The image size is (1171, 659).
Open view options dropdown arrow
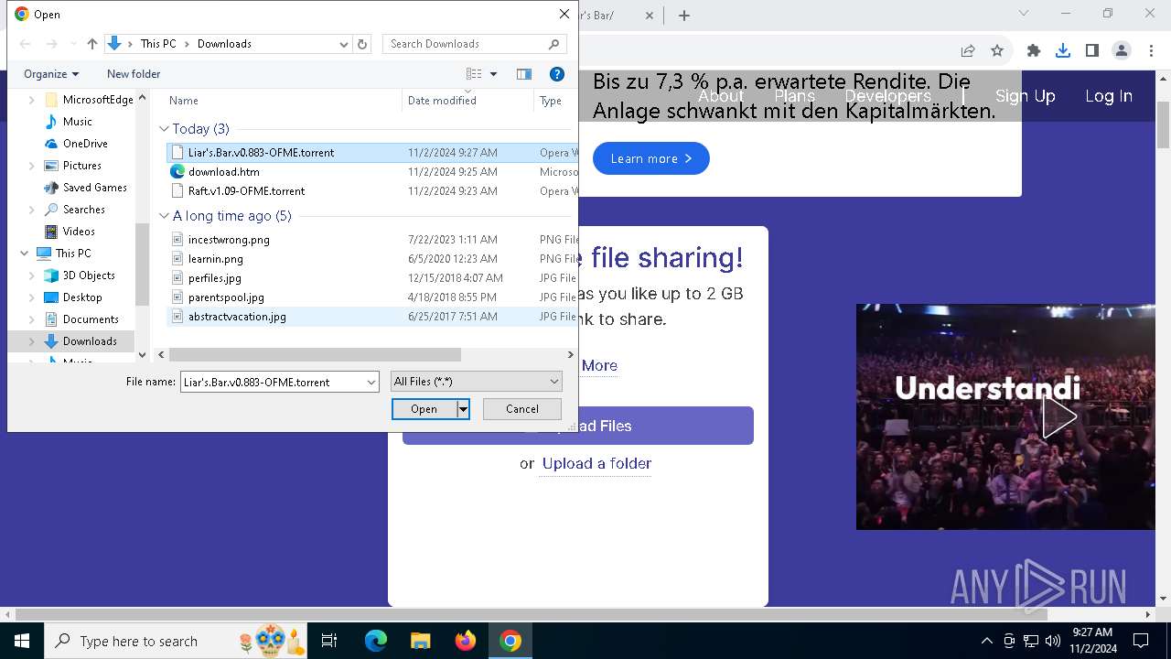494,74
